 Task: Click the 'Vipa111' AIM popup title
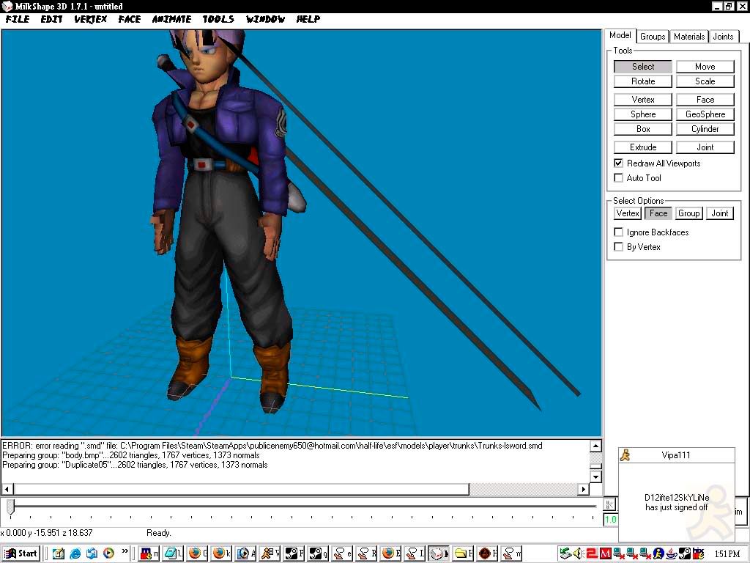[676, 455]
